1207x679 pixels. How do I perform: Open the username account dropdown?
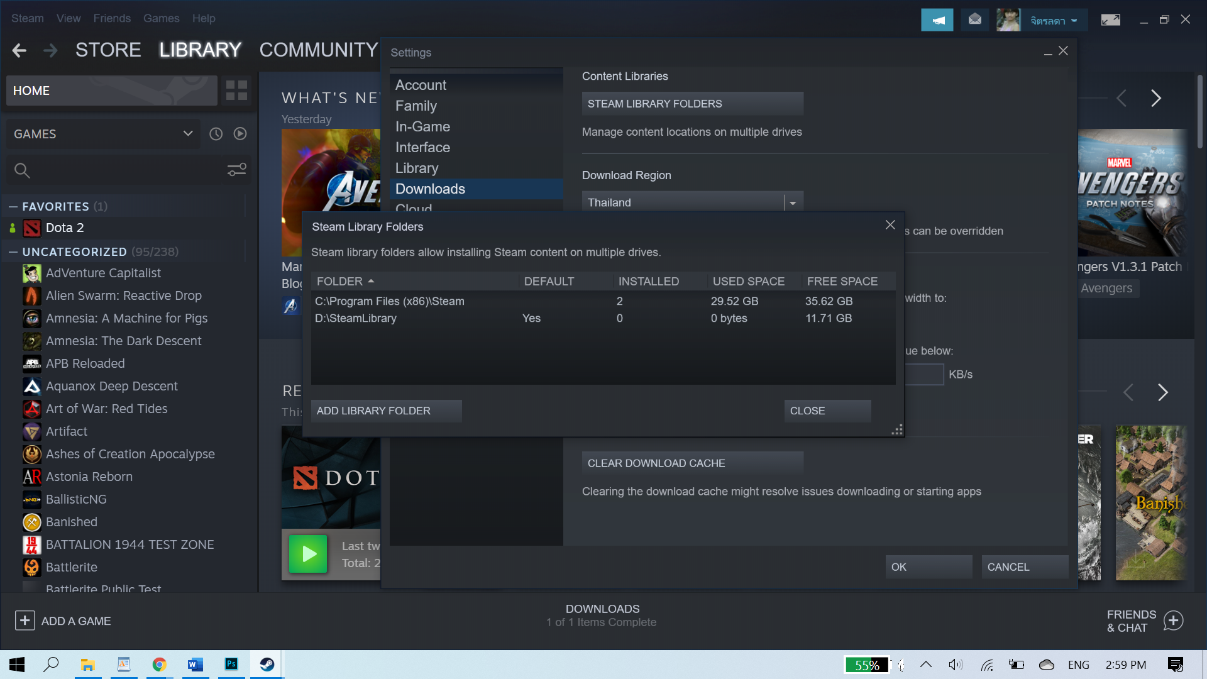pyautogui.click(x=1054, y=21)
